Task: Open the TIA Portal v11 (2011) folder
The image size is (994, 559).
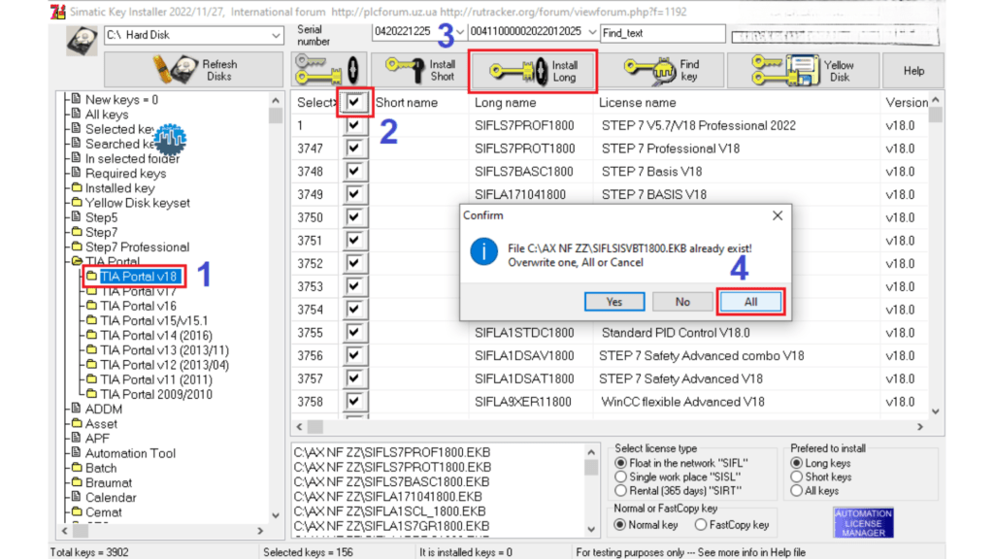Action: tap(156, 379)
